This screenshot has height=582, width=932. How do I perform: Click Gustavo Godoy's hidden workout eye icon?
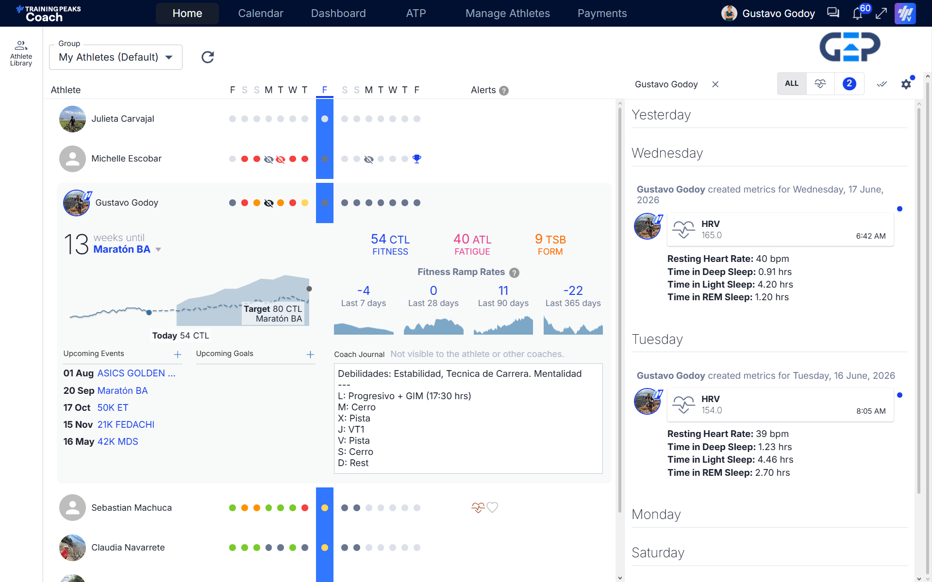(x=268, y=203)
